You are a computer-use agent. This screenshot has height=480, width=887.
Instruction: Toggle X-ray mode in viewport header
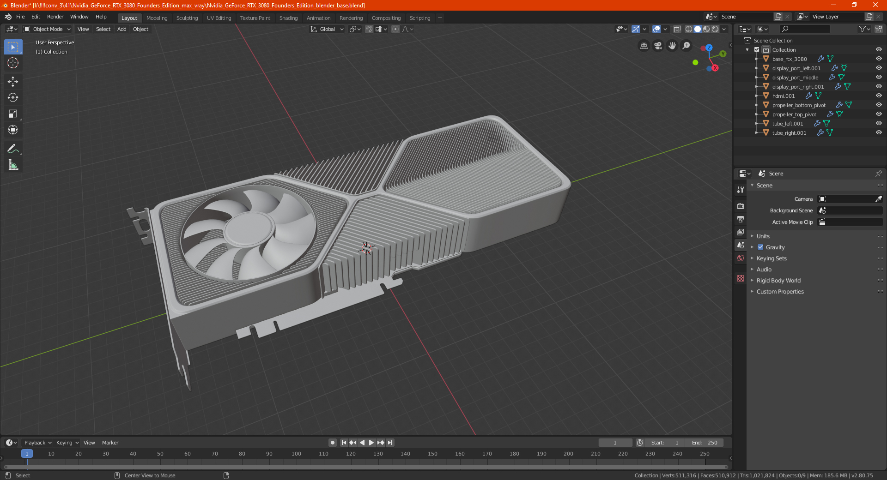pyautogui.click(x=677, y=29)
